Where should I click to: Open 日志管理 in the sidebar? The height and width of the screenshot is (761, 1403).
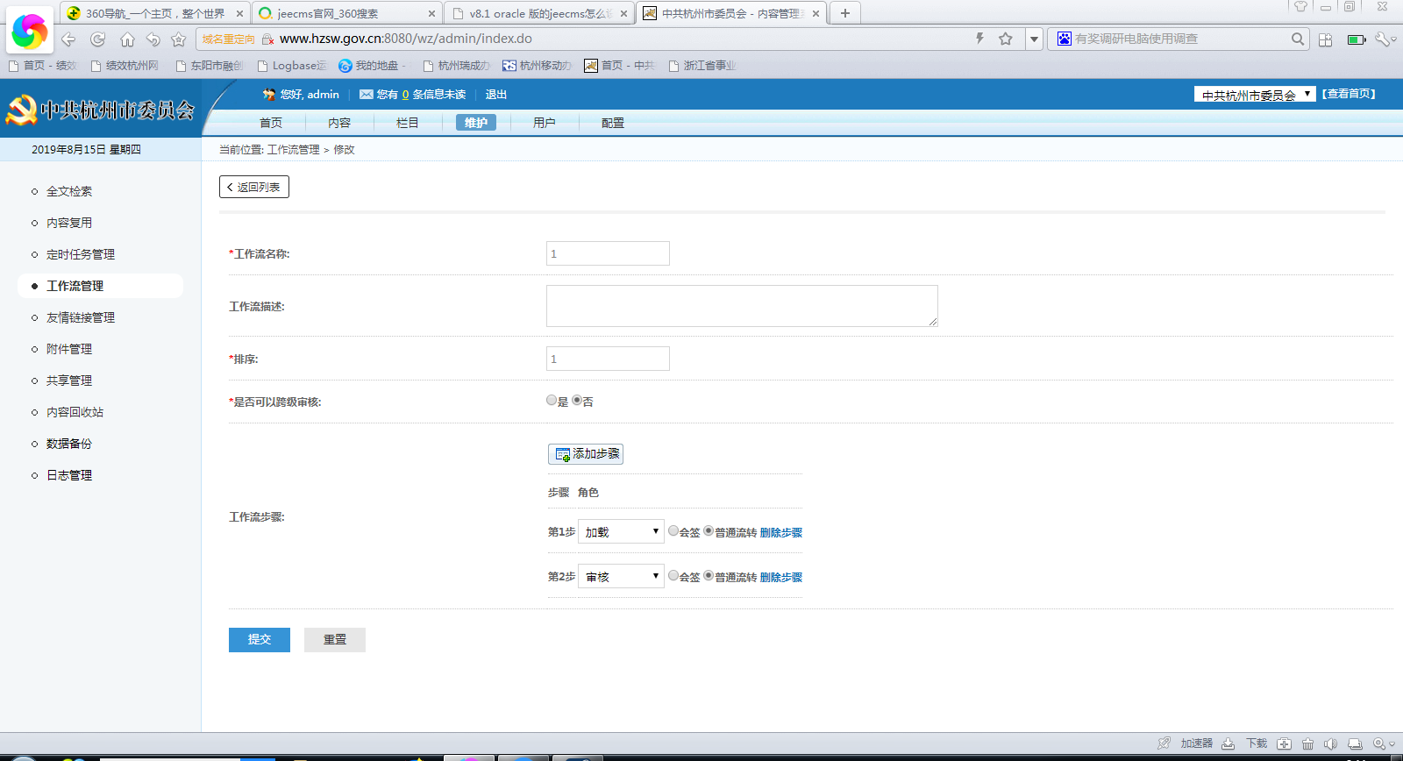pyautogui.click(x=69, y=475)
